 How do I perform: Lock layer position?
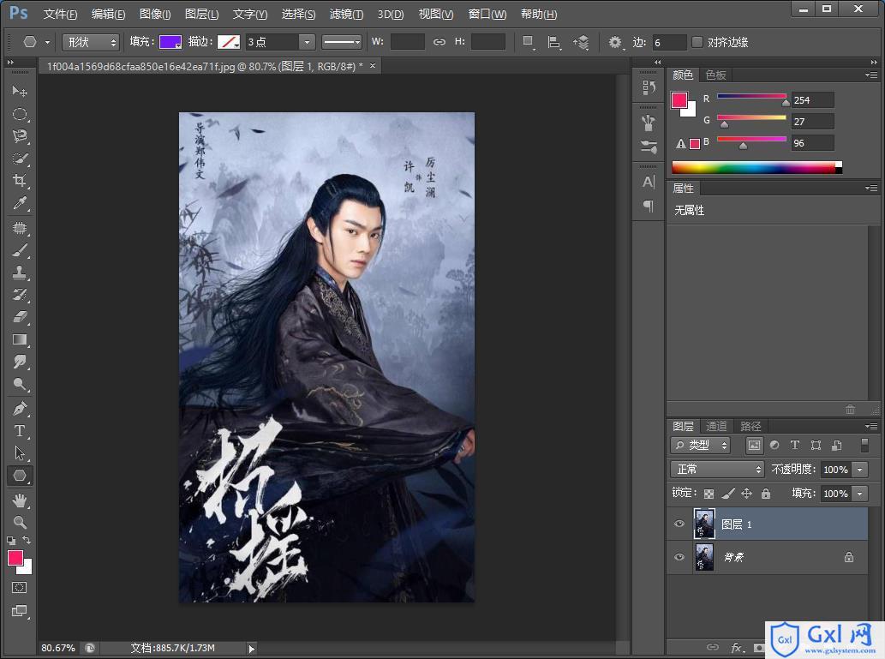click(747, 494)
